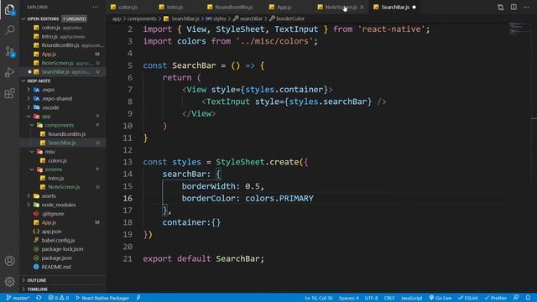
Task: Open the Extensions view icon
Action: coord(9,93)
